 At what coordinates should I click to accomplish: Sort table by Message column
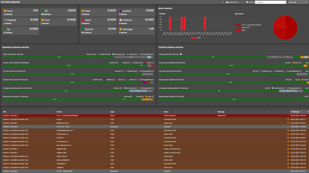pos(221,112)
